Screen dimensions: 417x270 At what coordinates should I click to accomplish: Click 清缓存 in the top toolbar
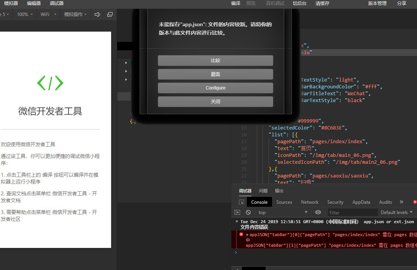pos(322,3)
